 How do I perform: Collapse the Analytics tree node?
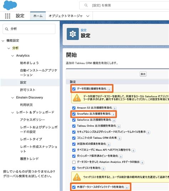[x=12, y=56]
